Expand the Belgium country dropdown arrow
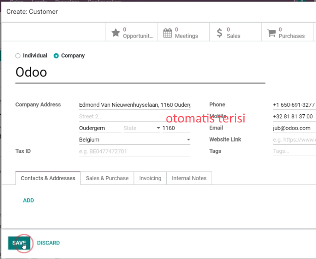The image size is (316, 259). pyautogui.click(x=188, y=140)
